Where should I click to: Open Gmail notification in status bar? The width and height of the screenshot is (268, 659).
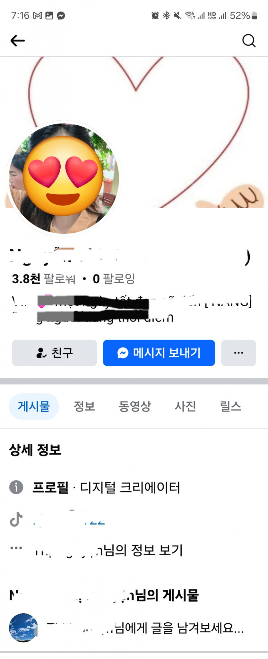[38, 15]
